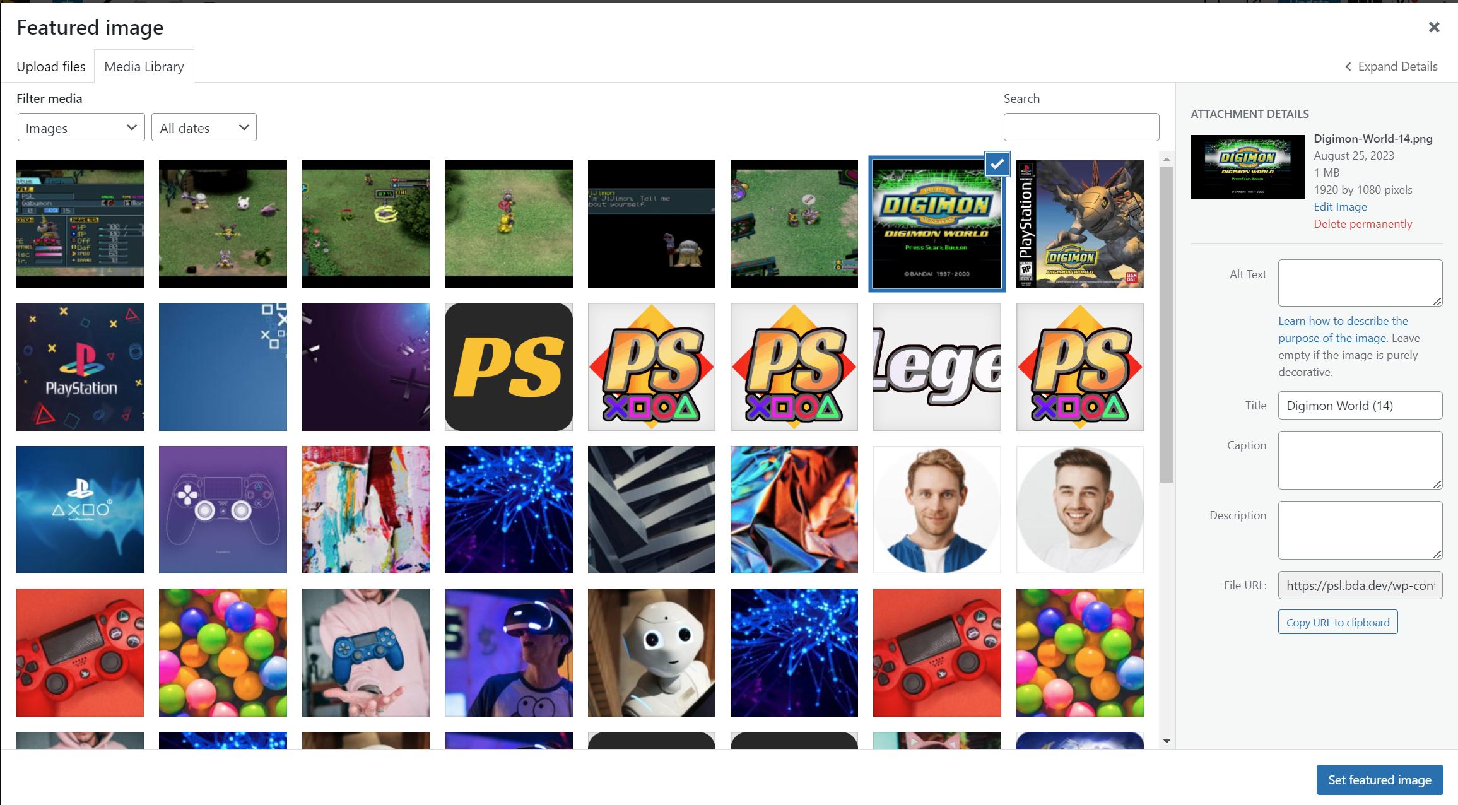Screen dimensions: 1458x805
Task: Click the Caption text area
Action: tap(1360, 460)
